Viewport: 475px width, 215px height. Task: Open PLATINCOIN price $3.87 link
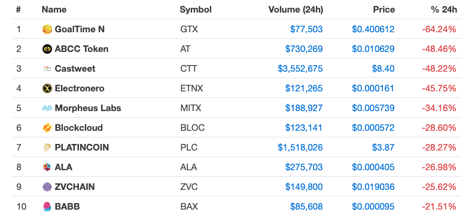(383, 148)
